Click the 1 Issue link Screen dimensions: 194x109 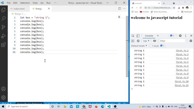(x=158, y=46)
